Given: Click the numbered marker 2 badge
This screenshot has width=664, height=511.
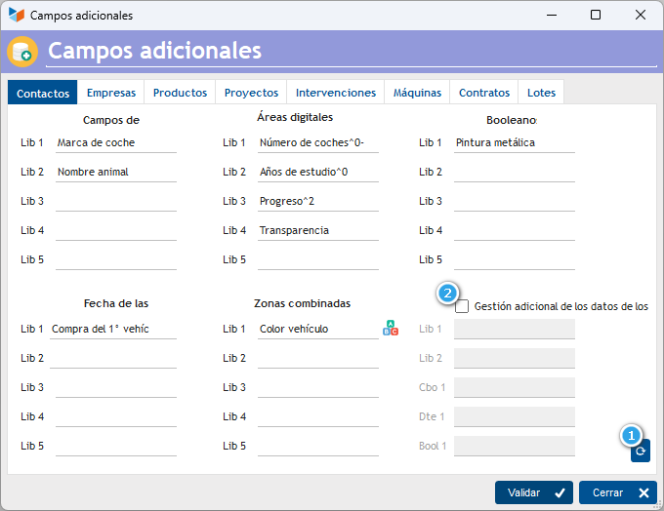Looking at the screenshot, I should [x=447, y=293].
